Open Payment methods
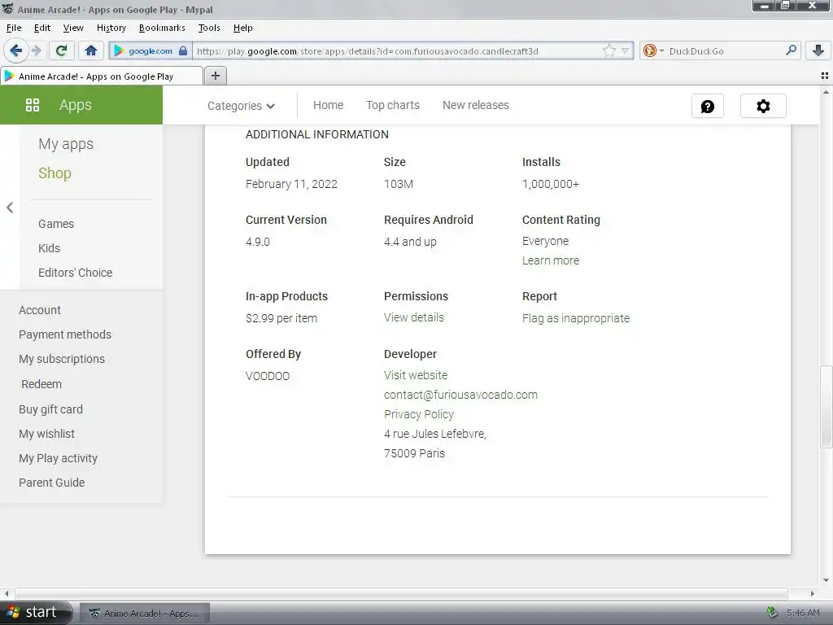 65,334
